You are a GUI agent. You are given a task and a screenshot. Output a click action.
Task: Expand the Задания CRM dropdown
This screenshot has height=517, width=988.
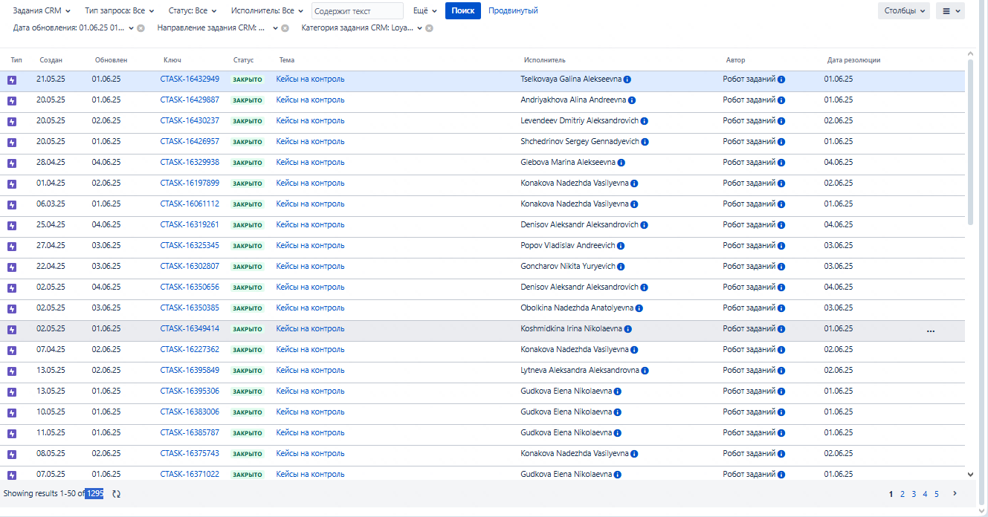42,11
